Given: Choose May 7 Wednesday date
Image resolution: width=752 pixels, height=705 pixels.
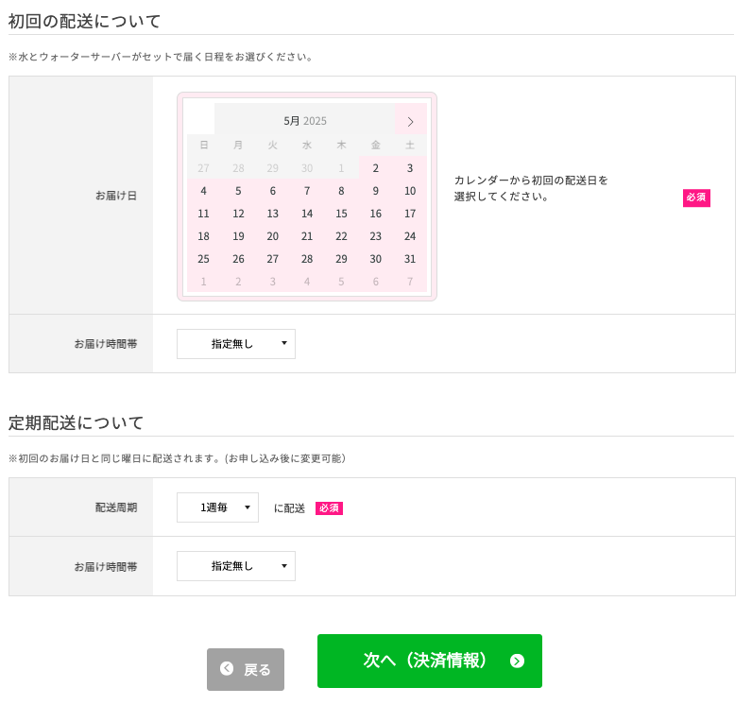Looking at the screenshot, I should [x=307, y=191].
